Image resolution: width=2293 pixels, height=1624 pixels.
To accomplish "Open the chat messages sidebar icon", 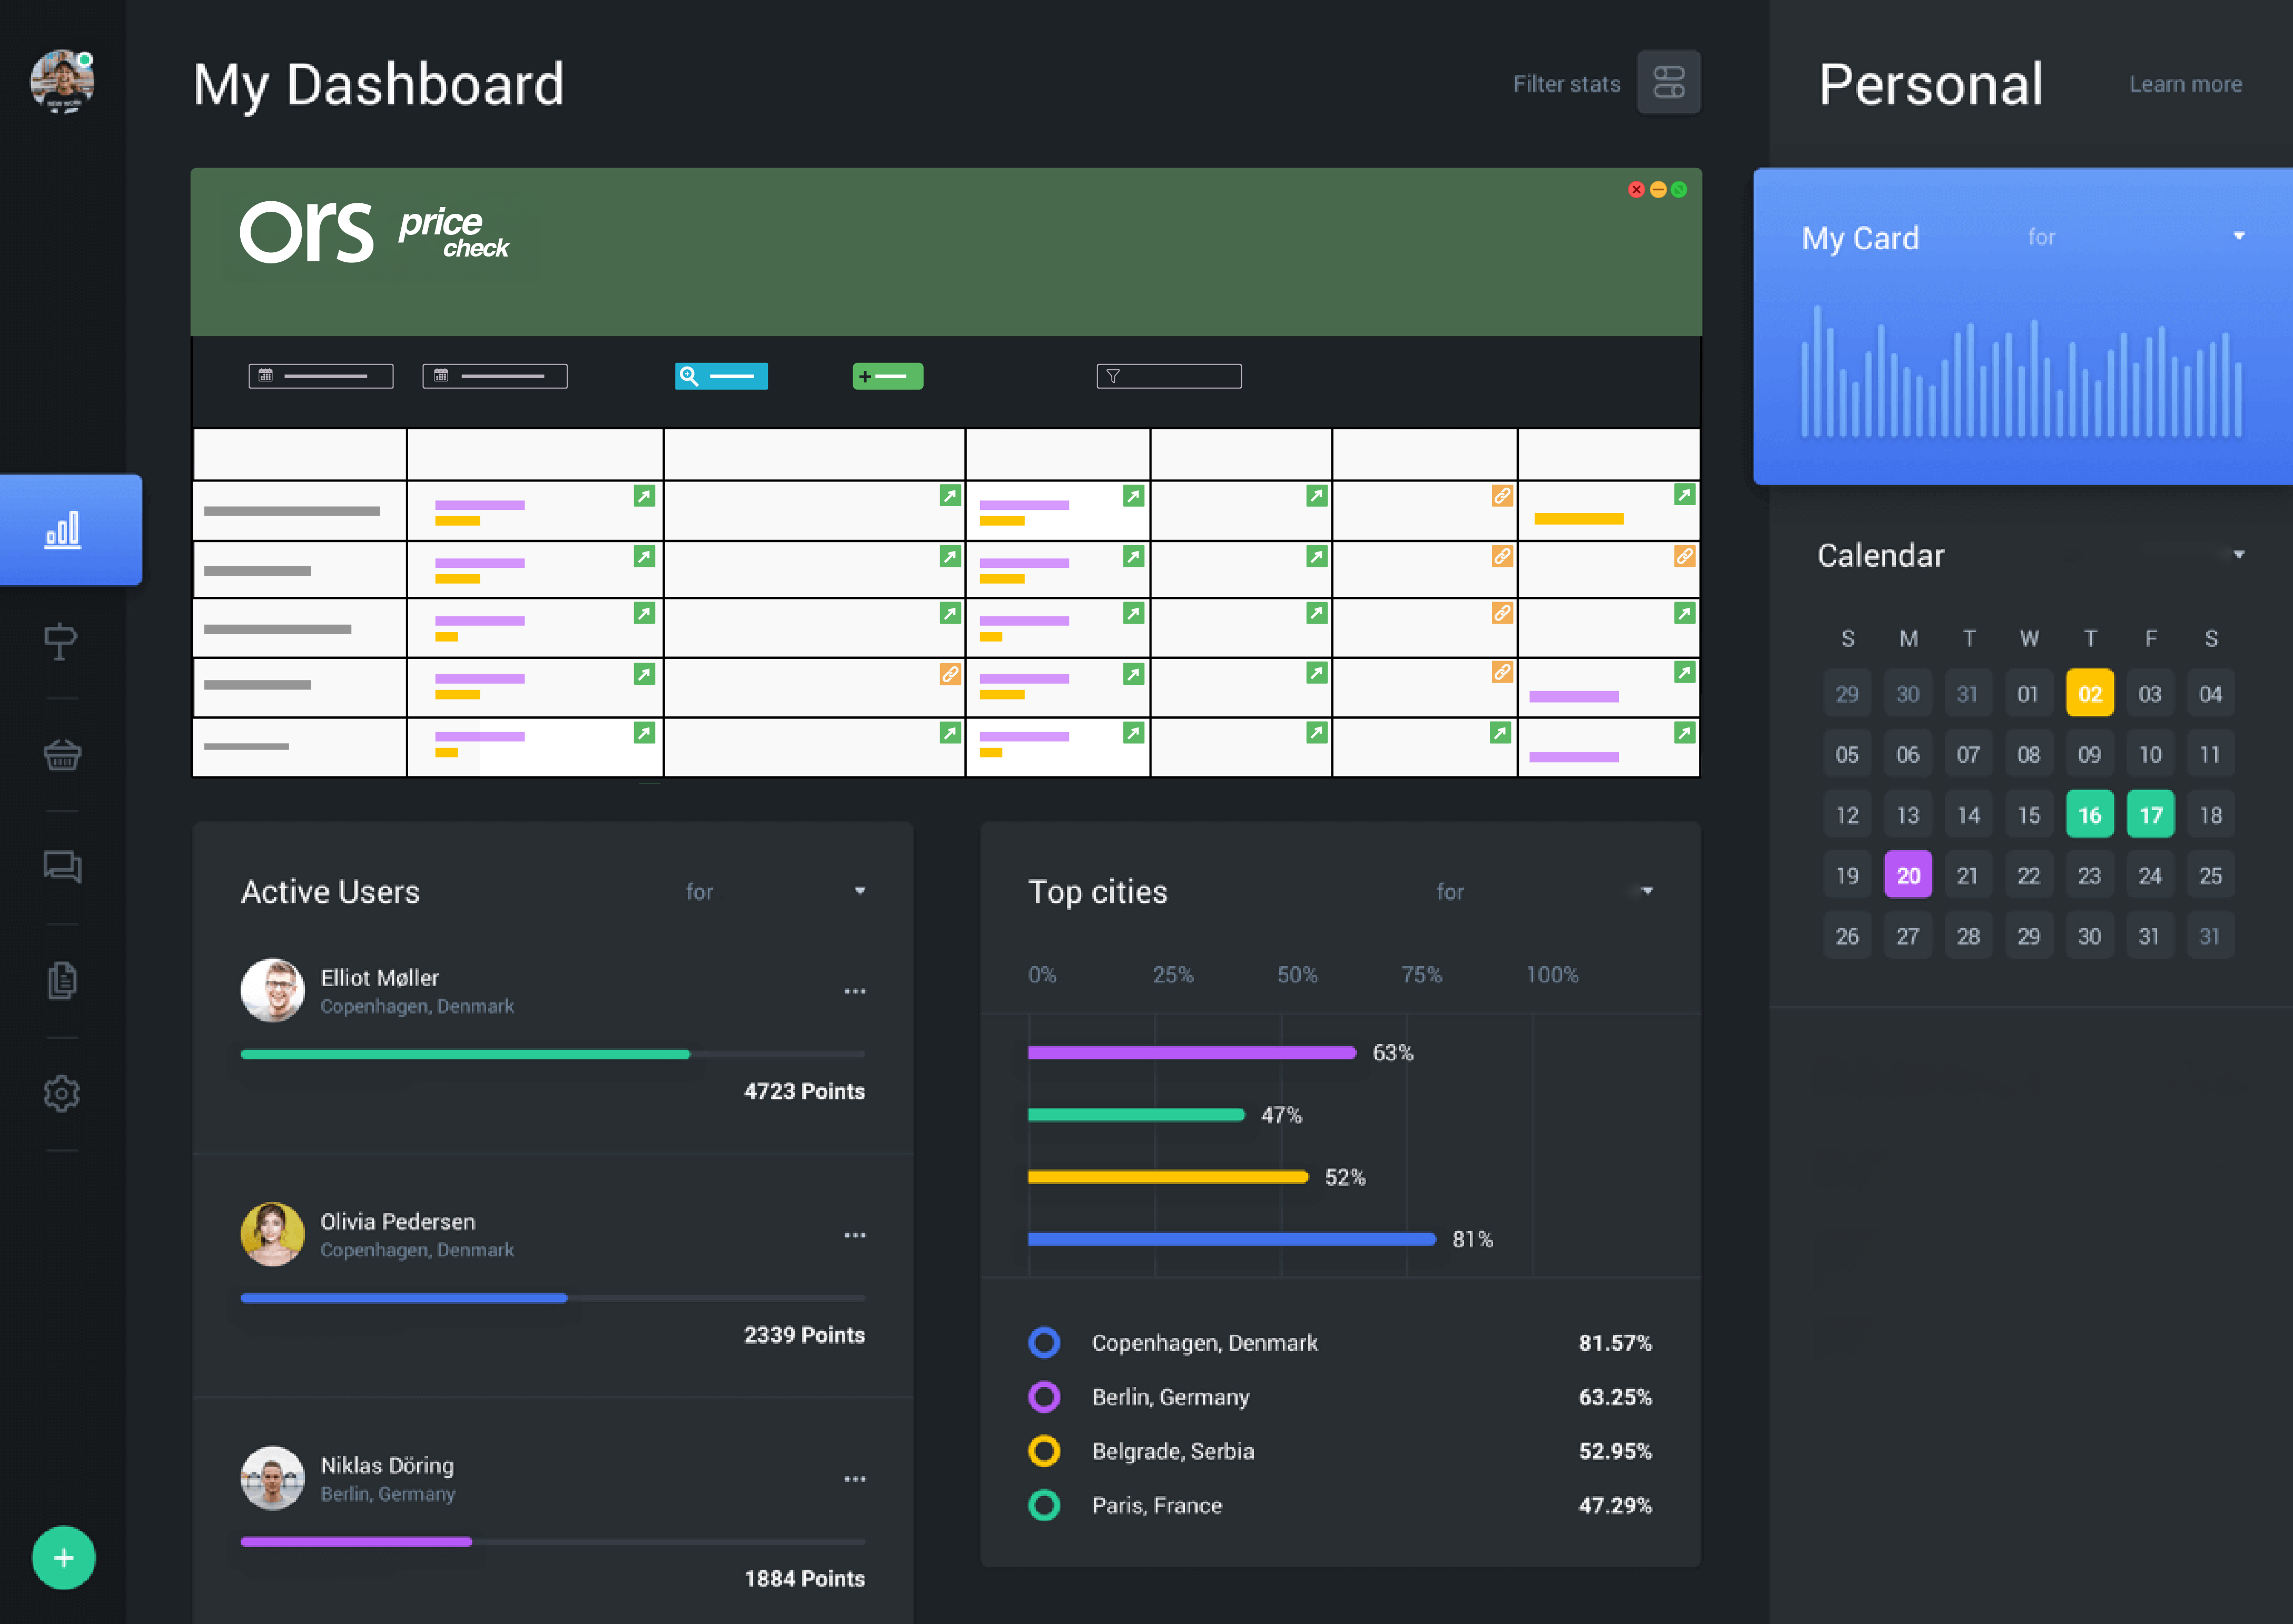I will point(62,866).
